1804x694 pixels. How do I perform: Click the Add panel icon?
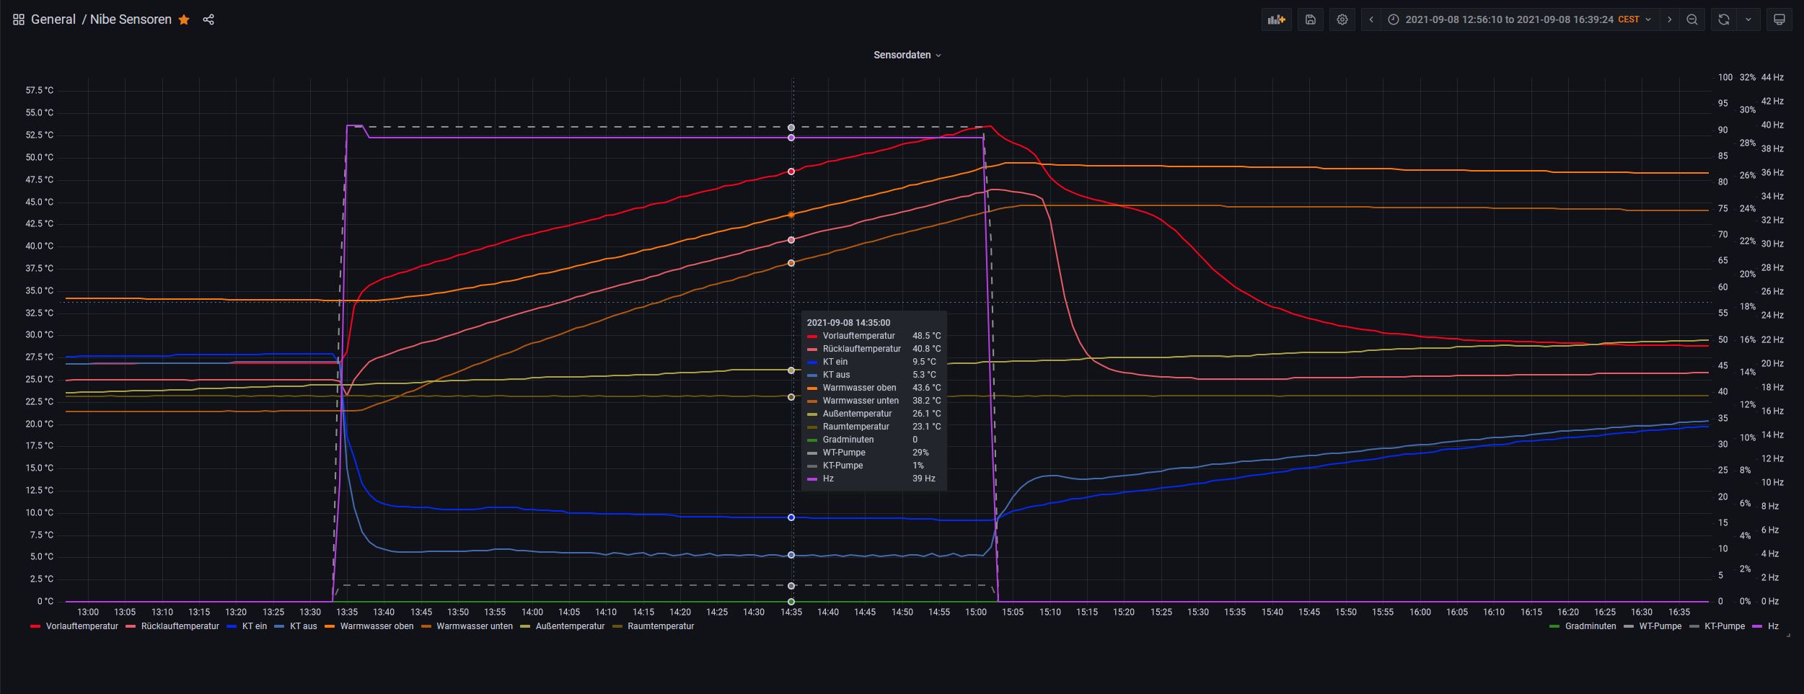1276,19
